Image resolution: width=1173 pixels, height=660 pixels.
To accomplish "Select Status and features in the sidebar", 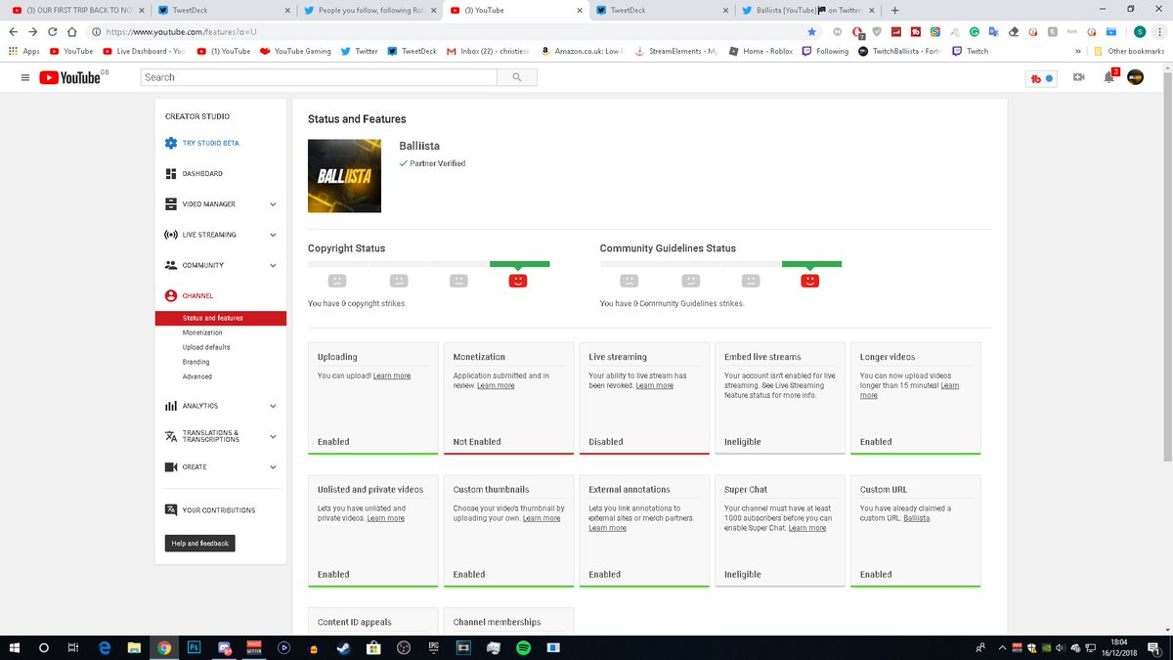I will tap(221, 318).
